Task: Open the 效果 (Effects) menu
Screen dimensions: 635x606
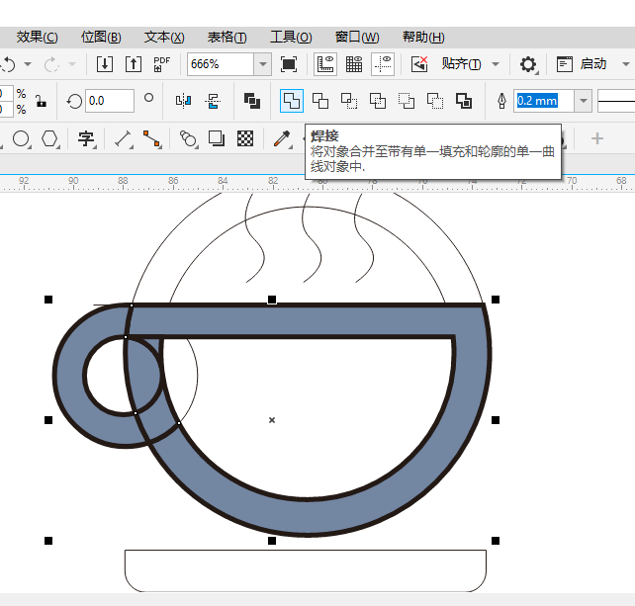Action: [x=37, y=37]
